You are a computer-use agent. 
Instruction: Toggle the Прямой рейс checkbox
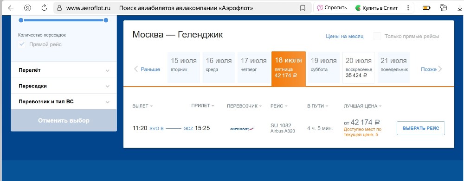(x=22, y=44)
